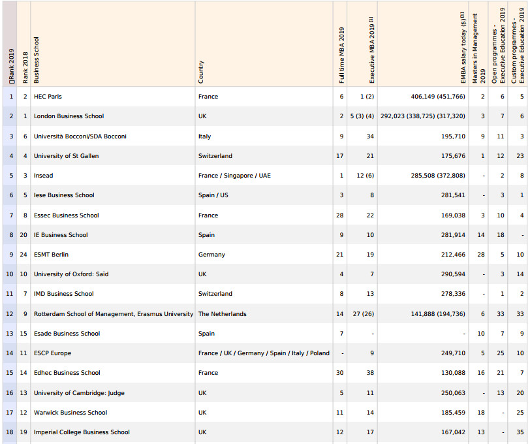530x444 pixels.
Task: Click the Masters in Management 2019 header
Action: (x=478, y=44)
